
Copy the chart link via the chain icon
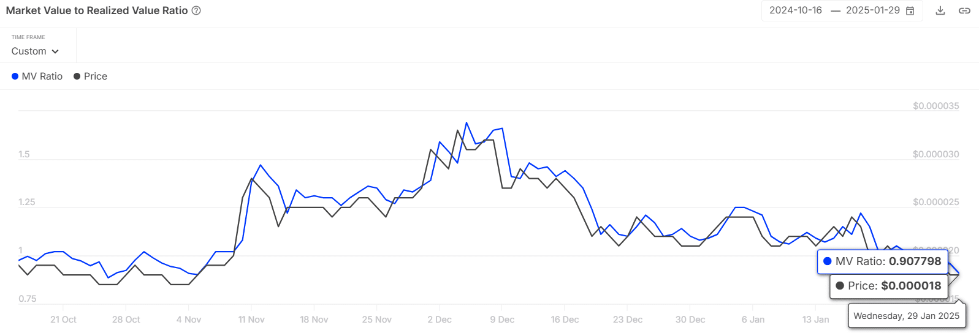click(x=964, y=10)
